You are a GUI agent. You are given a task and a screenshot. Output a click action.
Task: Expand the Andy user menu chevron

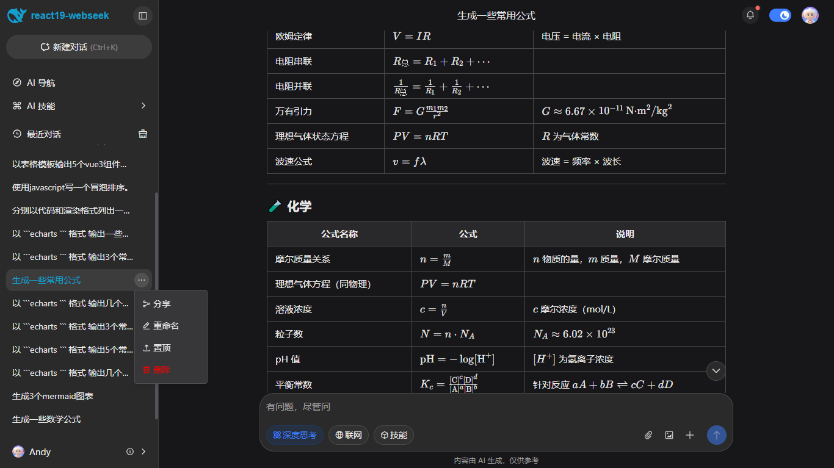pyautogui.click(x=143, y=452)
